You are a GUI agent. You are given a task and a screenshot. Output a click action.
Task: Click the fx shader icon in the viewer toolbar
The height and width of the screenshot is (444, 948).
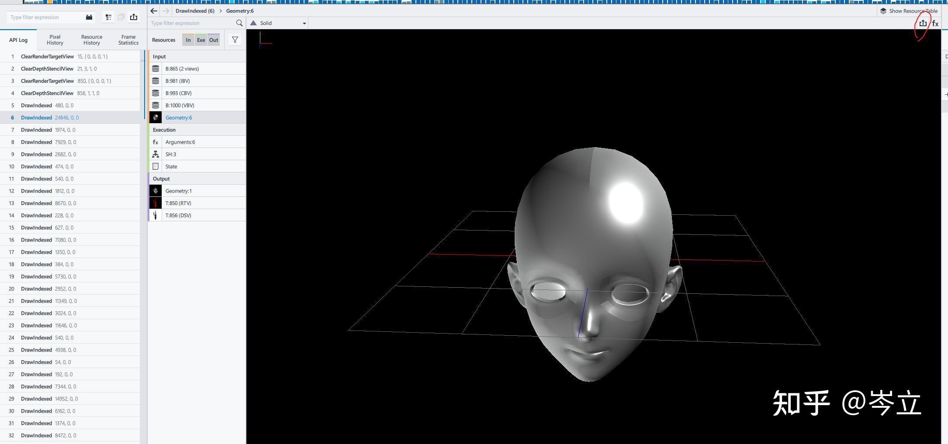click(935, 23)
